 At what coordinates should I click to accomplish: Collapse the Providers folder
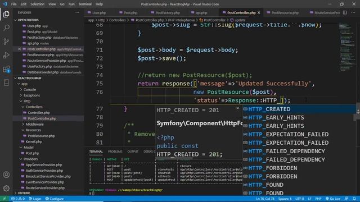[30, 159]
